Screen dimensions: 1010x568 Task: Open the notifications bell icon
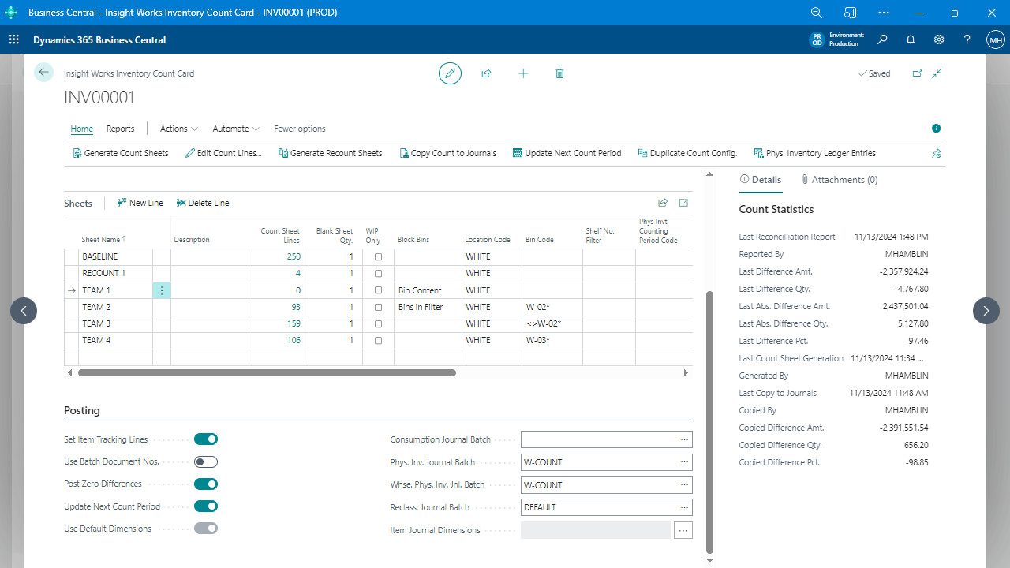tap(911, 40)
